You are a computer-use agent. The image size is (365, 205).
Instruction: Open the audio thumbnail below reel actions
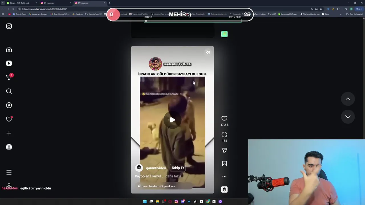pyautogui.click(x=224, y=190)
